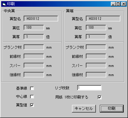Click 中央翼 プランク材 input field
This screenshot has height=118, width=128.
[x=34, y=47]
